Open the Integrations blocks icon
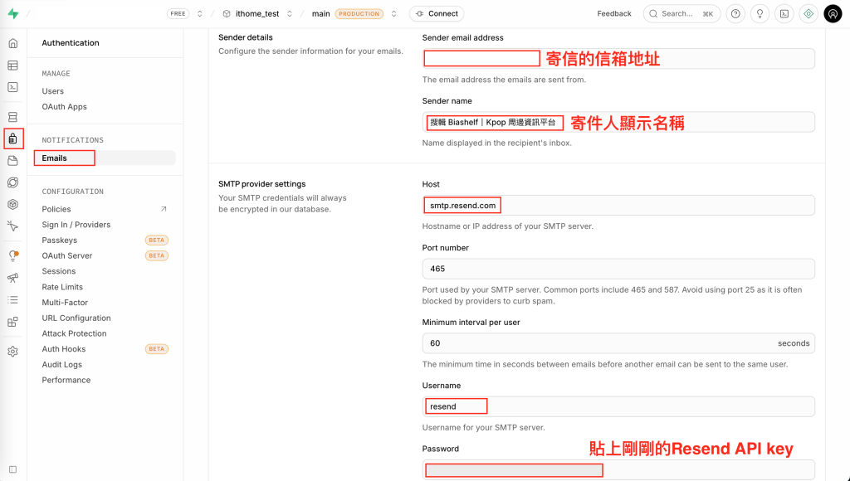 pos(13,322)
